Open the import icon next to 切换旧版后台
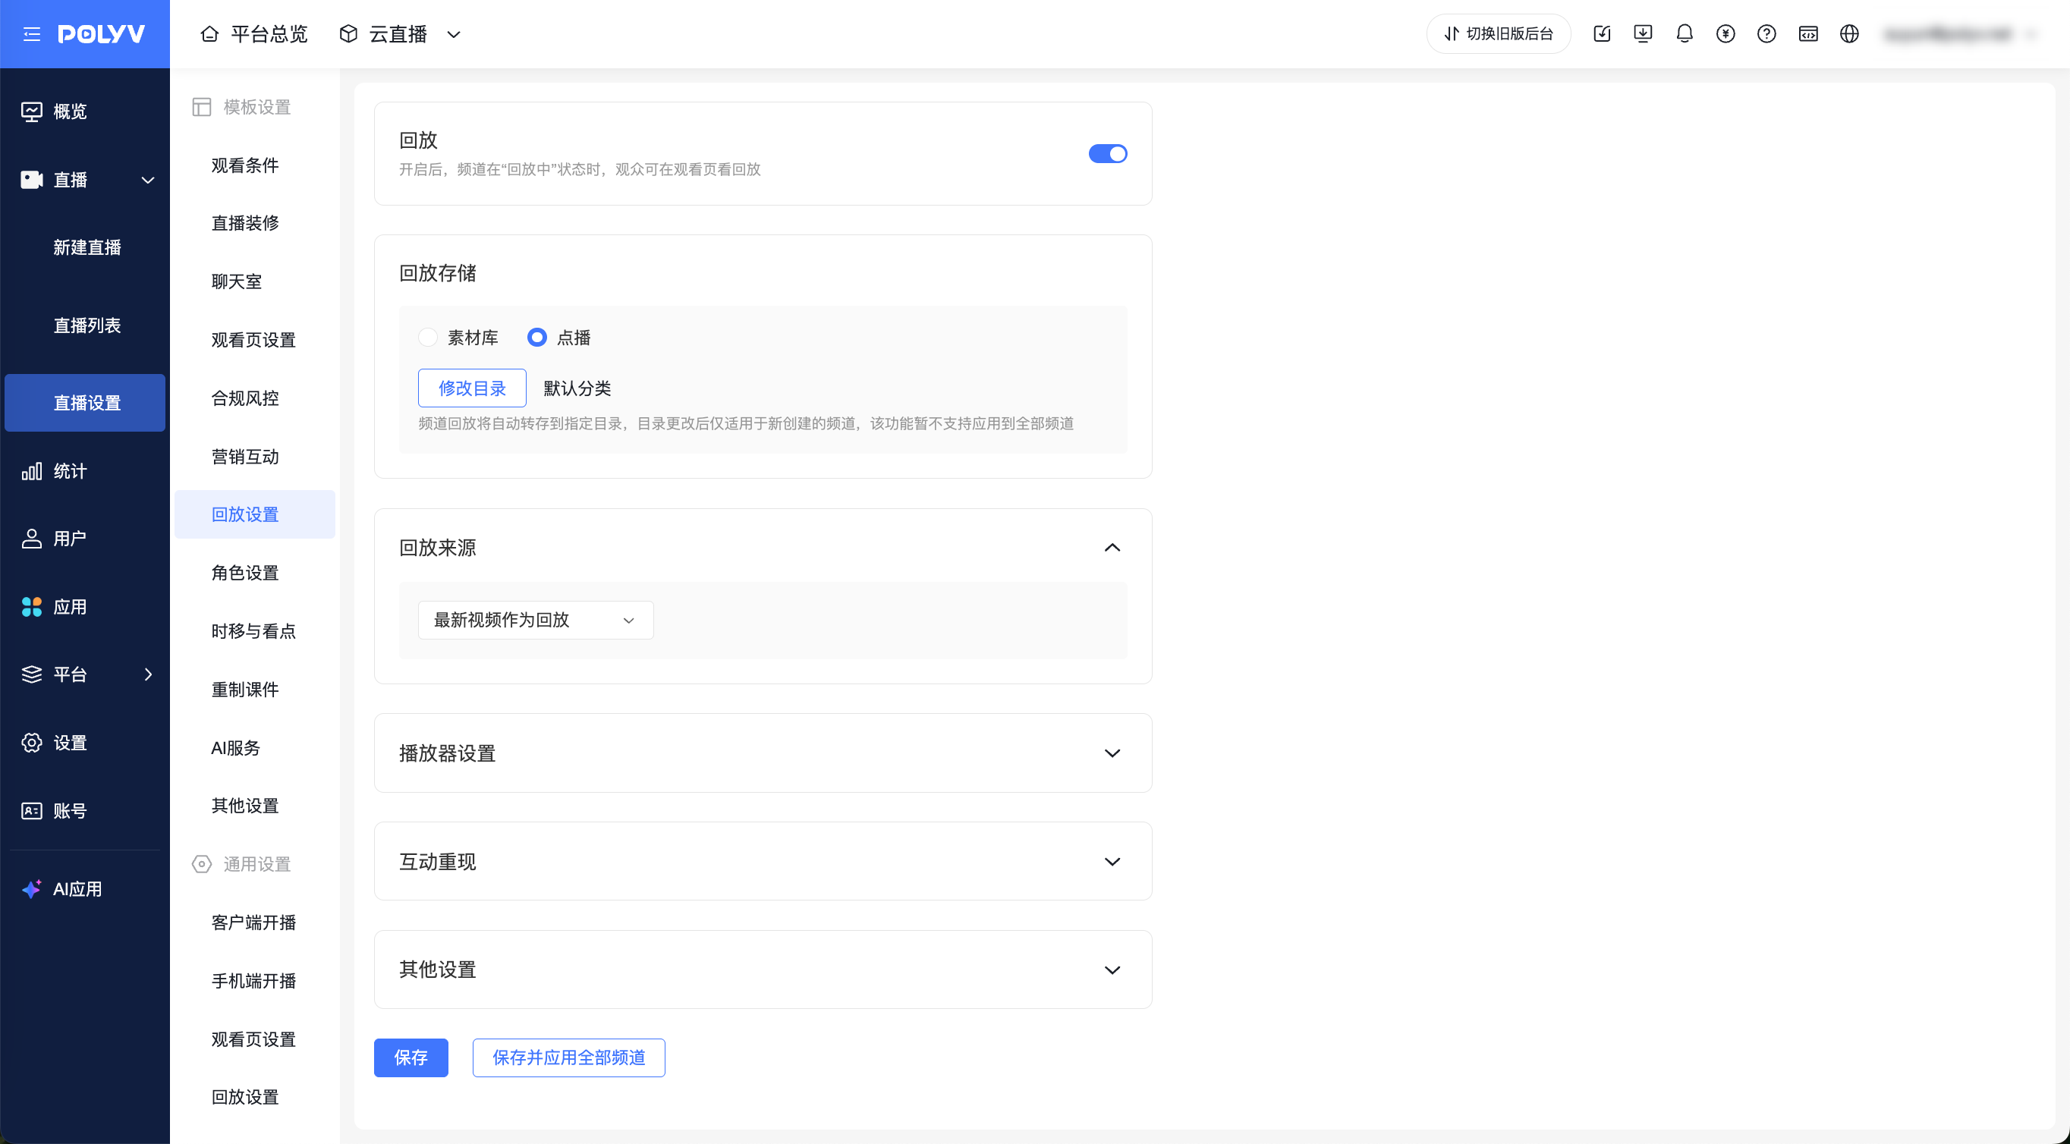This screenshot has width=2070, height=1144. [x=1602, y=33]
